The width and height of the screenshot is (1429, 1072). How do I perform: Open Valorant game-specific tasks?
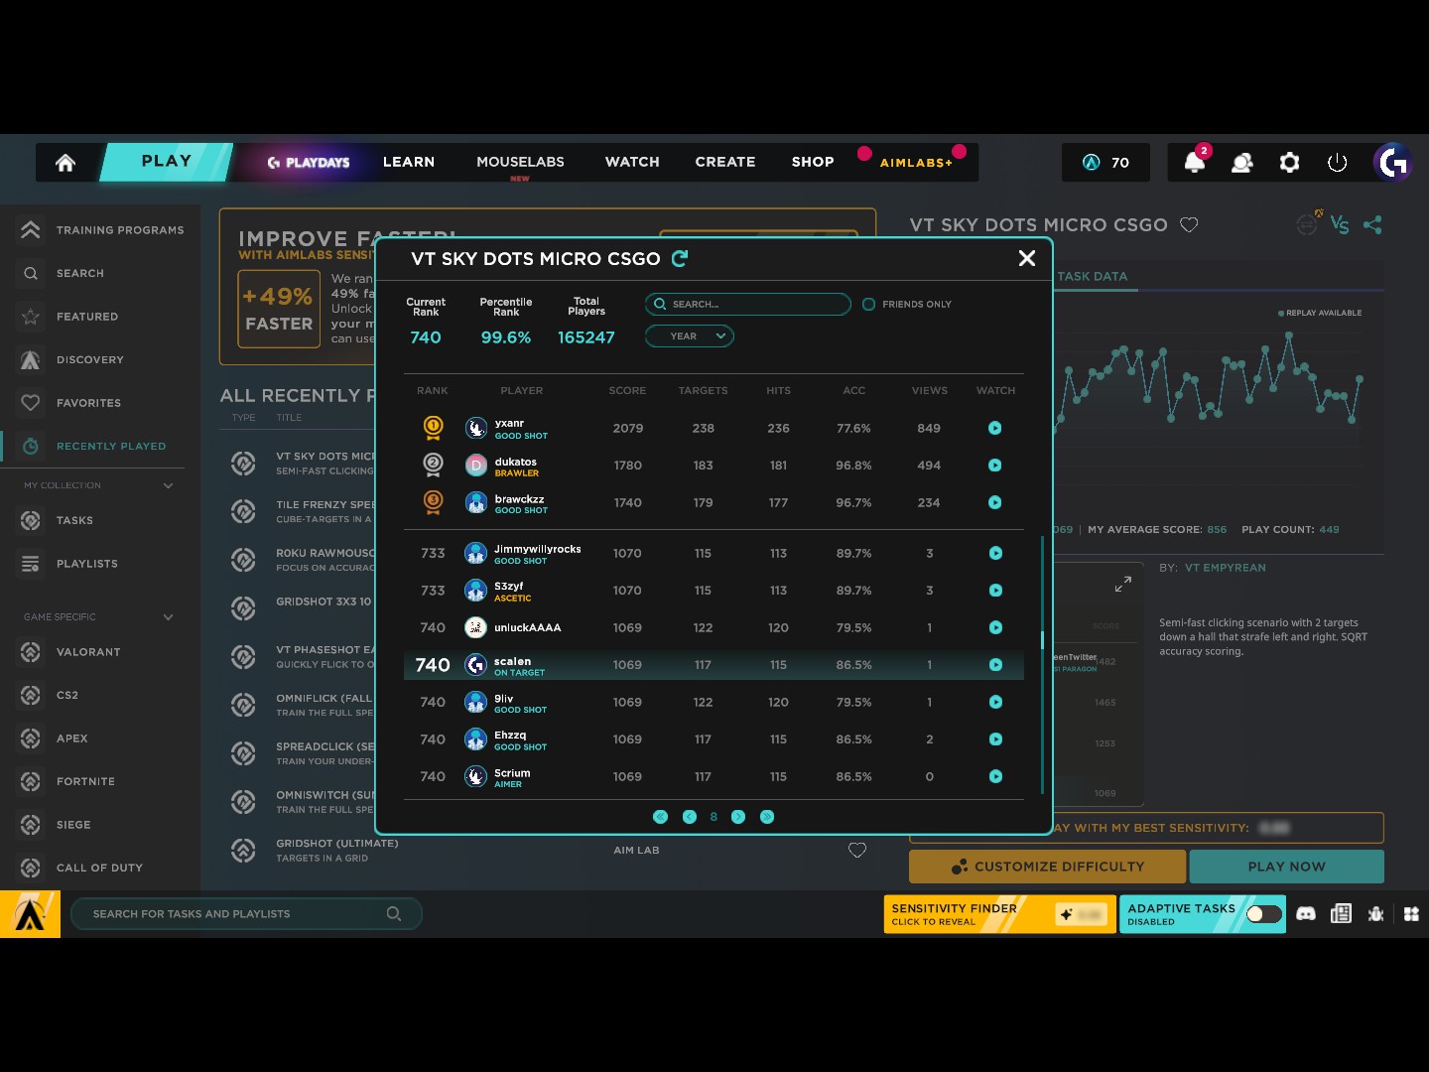(69, 652)
